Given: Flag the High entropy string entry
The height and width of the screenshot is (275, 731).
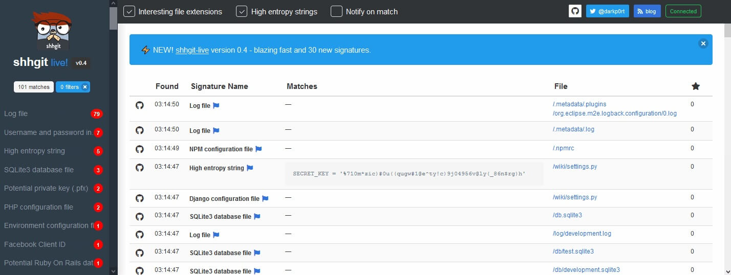Looking at the screenshot, I should click(250, 168).
